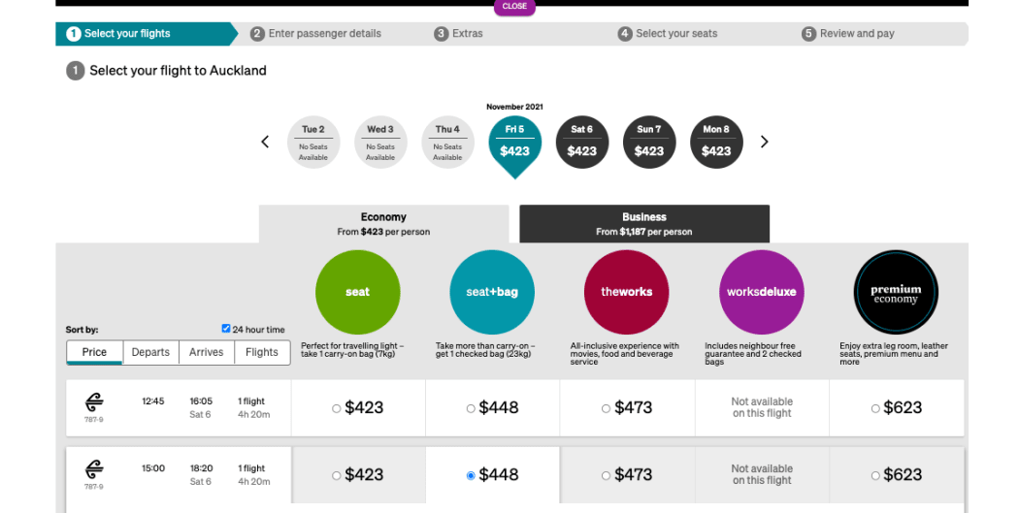Show later dates with right arrow
The height and width of the screenshot is (513, 1019).
coord(764,142)
